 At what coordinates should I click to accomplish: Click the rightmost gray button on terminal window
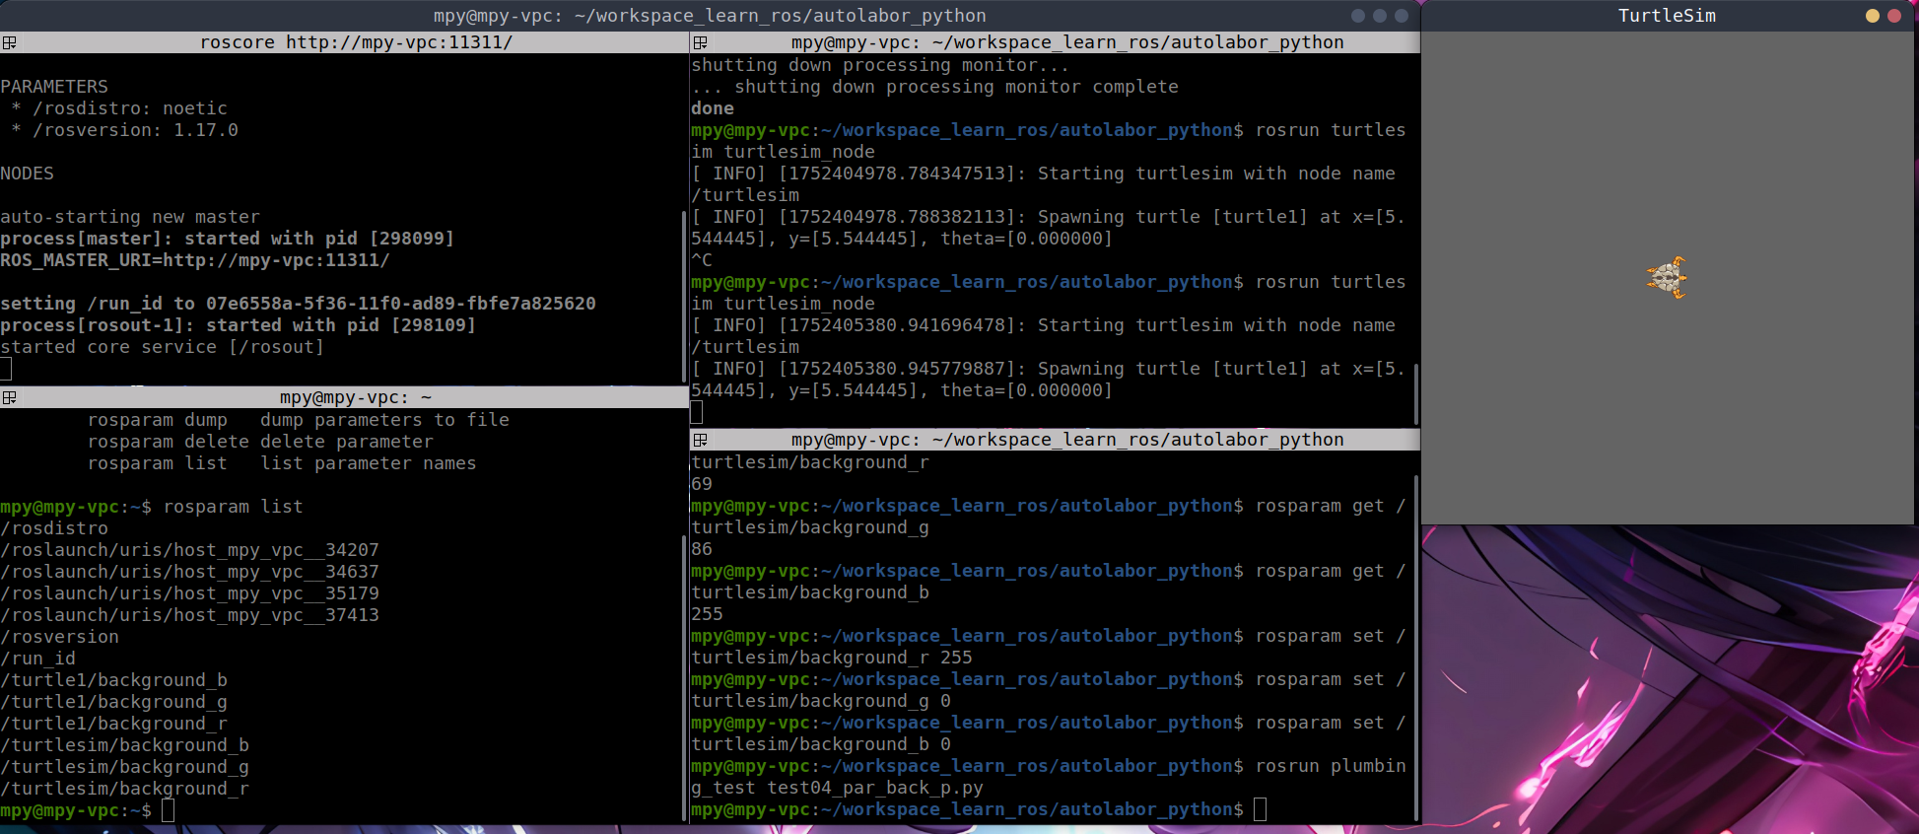coord(1401,16)
